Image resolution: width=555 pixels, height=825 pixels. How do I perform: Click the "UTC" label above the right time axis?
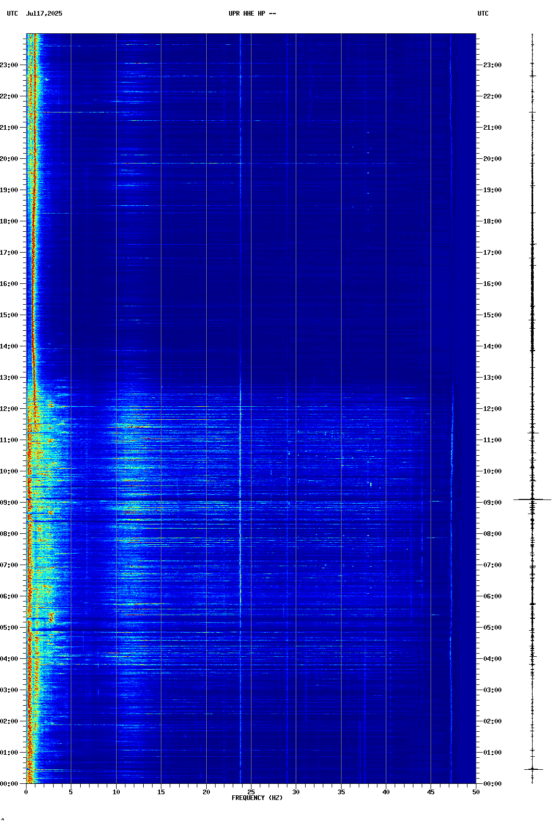483,14
